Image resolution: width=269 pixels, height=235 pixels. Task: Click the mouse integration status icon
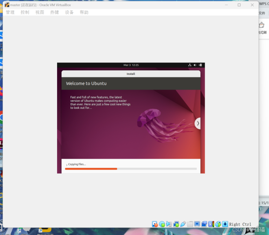click(218, 224)
